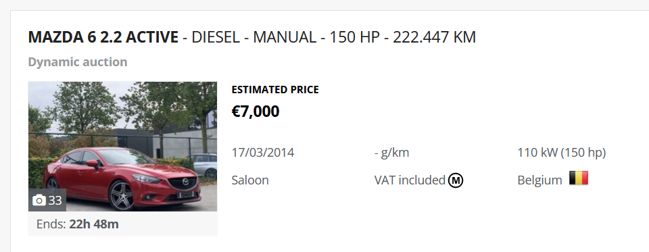Click the MANUAL transmission in title
The image size is (649, 252).
[285, 37]
